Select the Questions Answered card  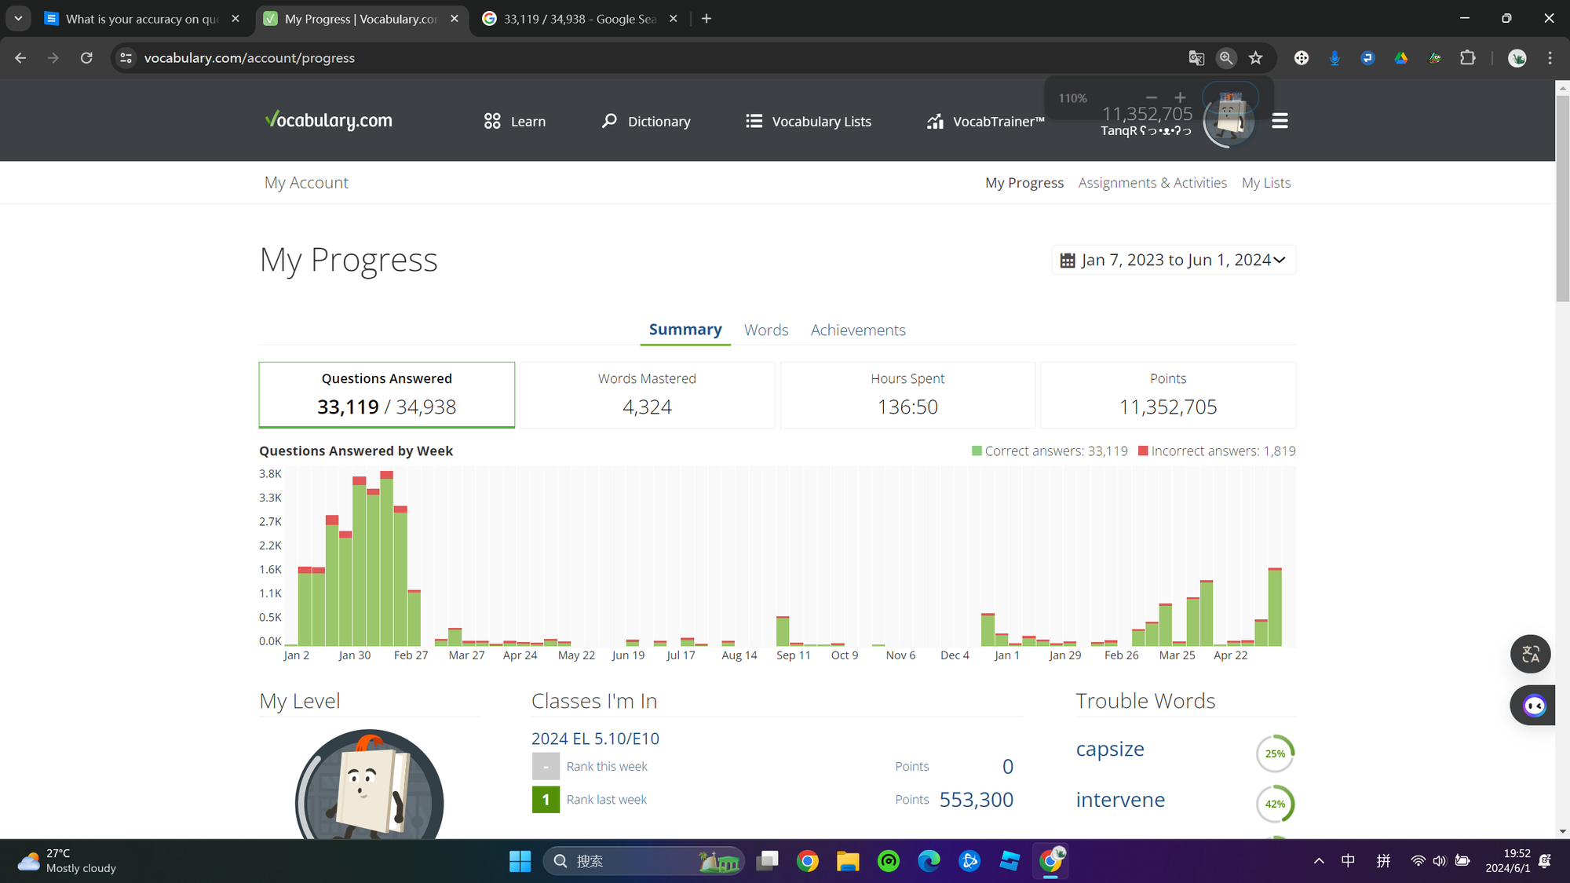click(387, 395)
